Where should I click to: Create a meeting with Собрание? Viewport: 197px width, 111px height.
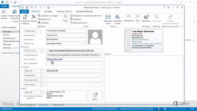point(76,19)
